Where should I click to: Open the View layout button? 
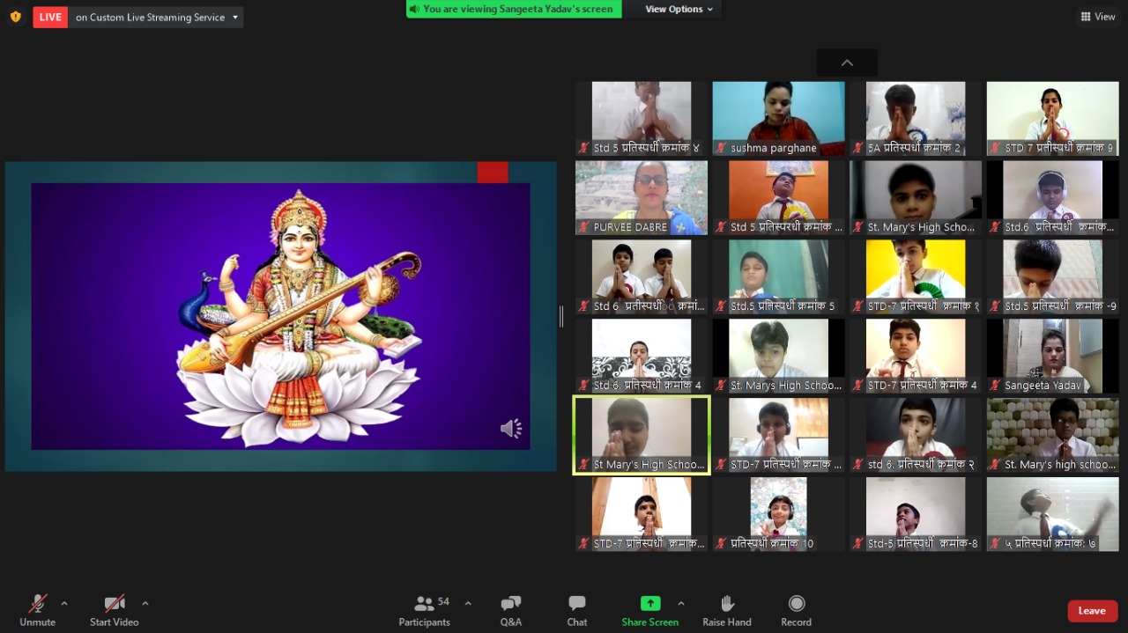click(1098, 17)
